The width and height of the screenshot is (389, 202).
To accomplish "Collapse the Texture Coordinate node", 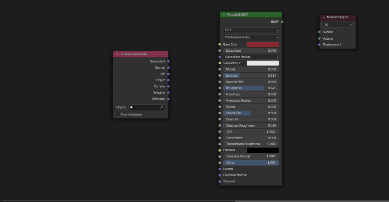I will point(118,54).
